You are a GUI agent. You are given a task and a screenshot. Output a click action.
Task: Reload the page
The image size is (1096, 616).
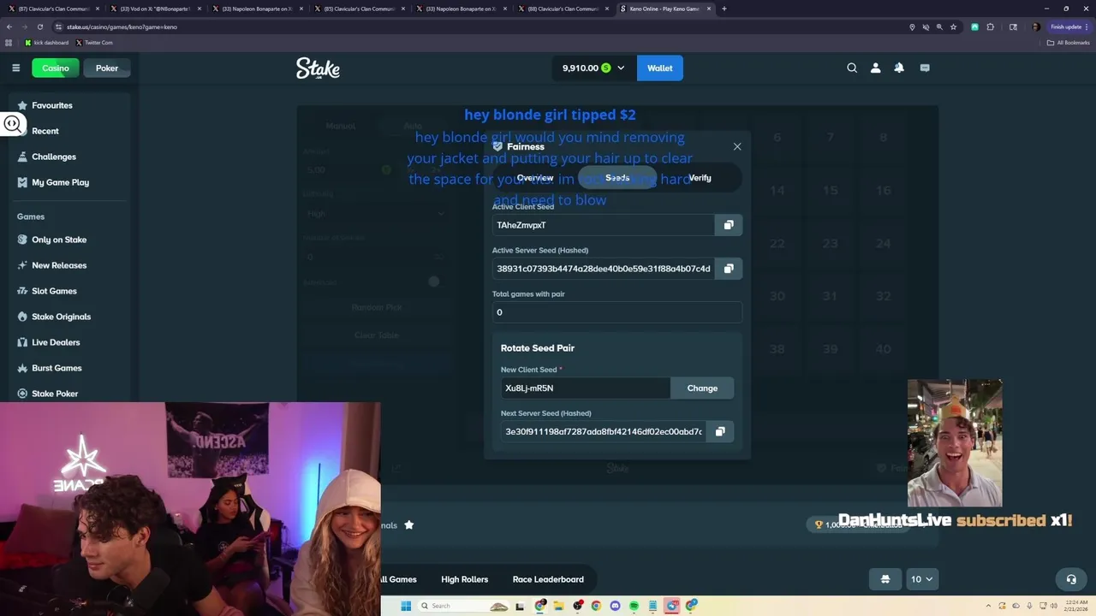[39, 27]
